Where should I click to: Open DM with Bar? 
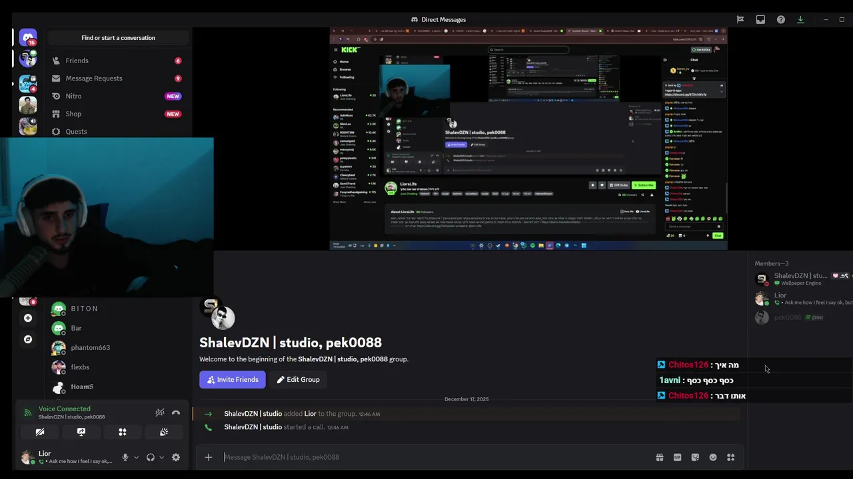117,328
